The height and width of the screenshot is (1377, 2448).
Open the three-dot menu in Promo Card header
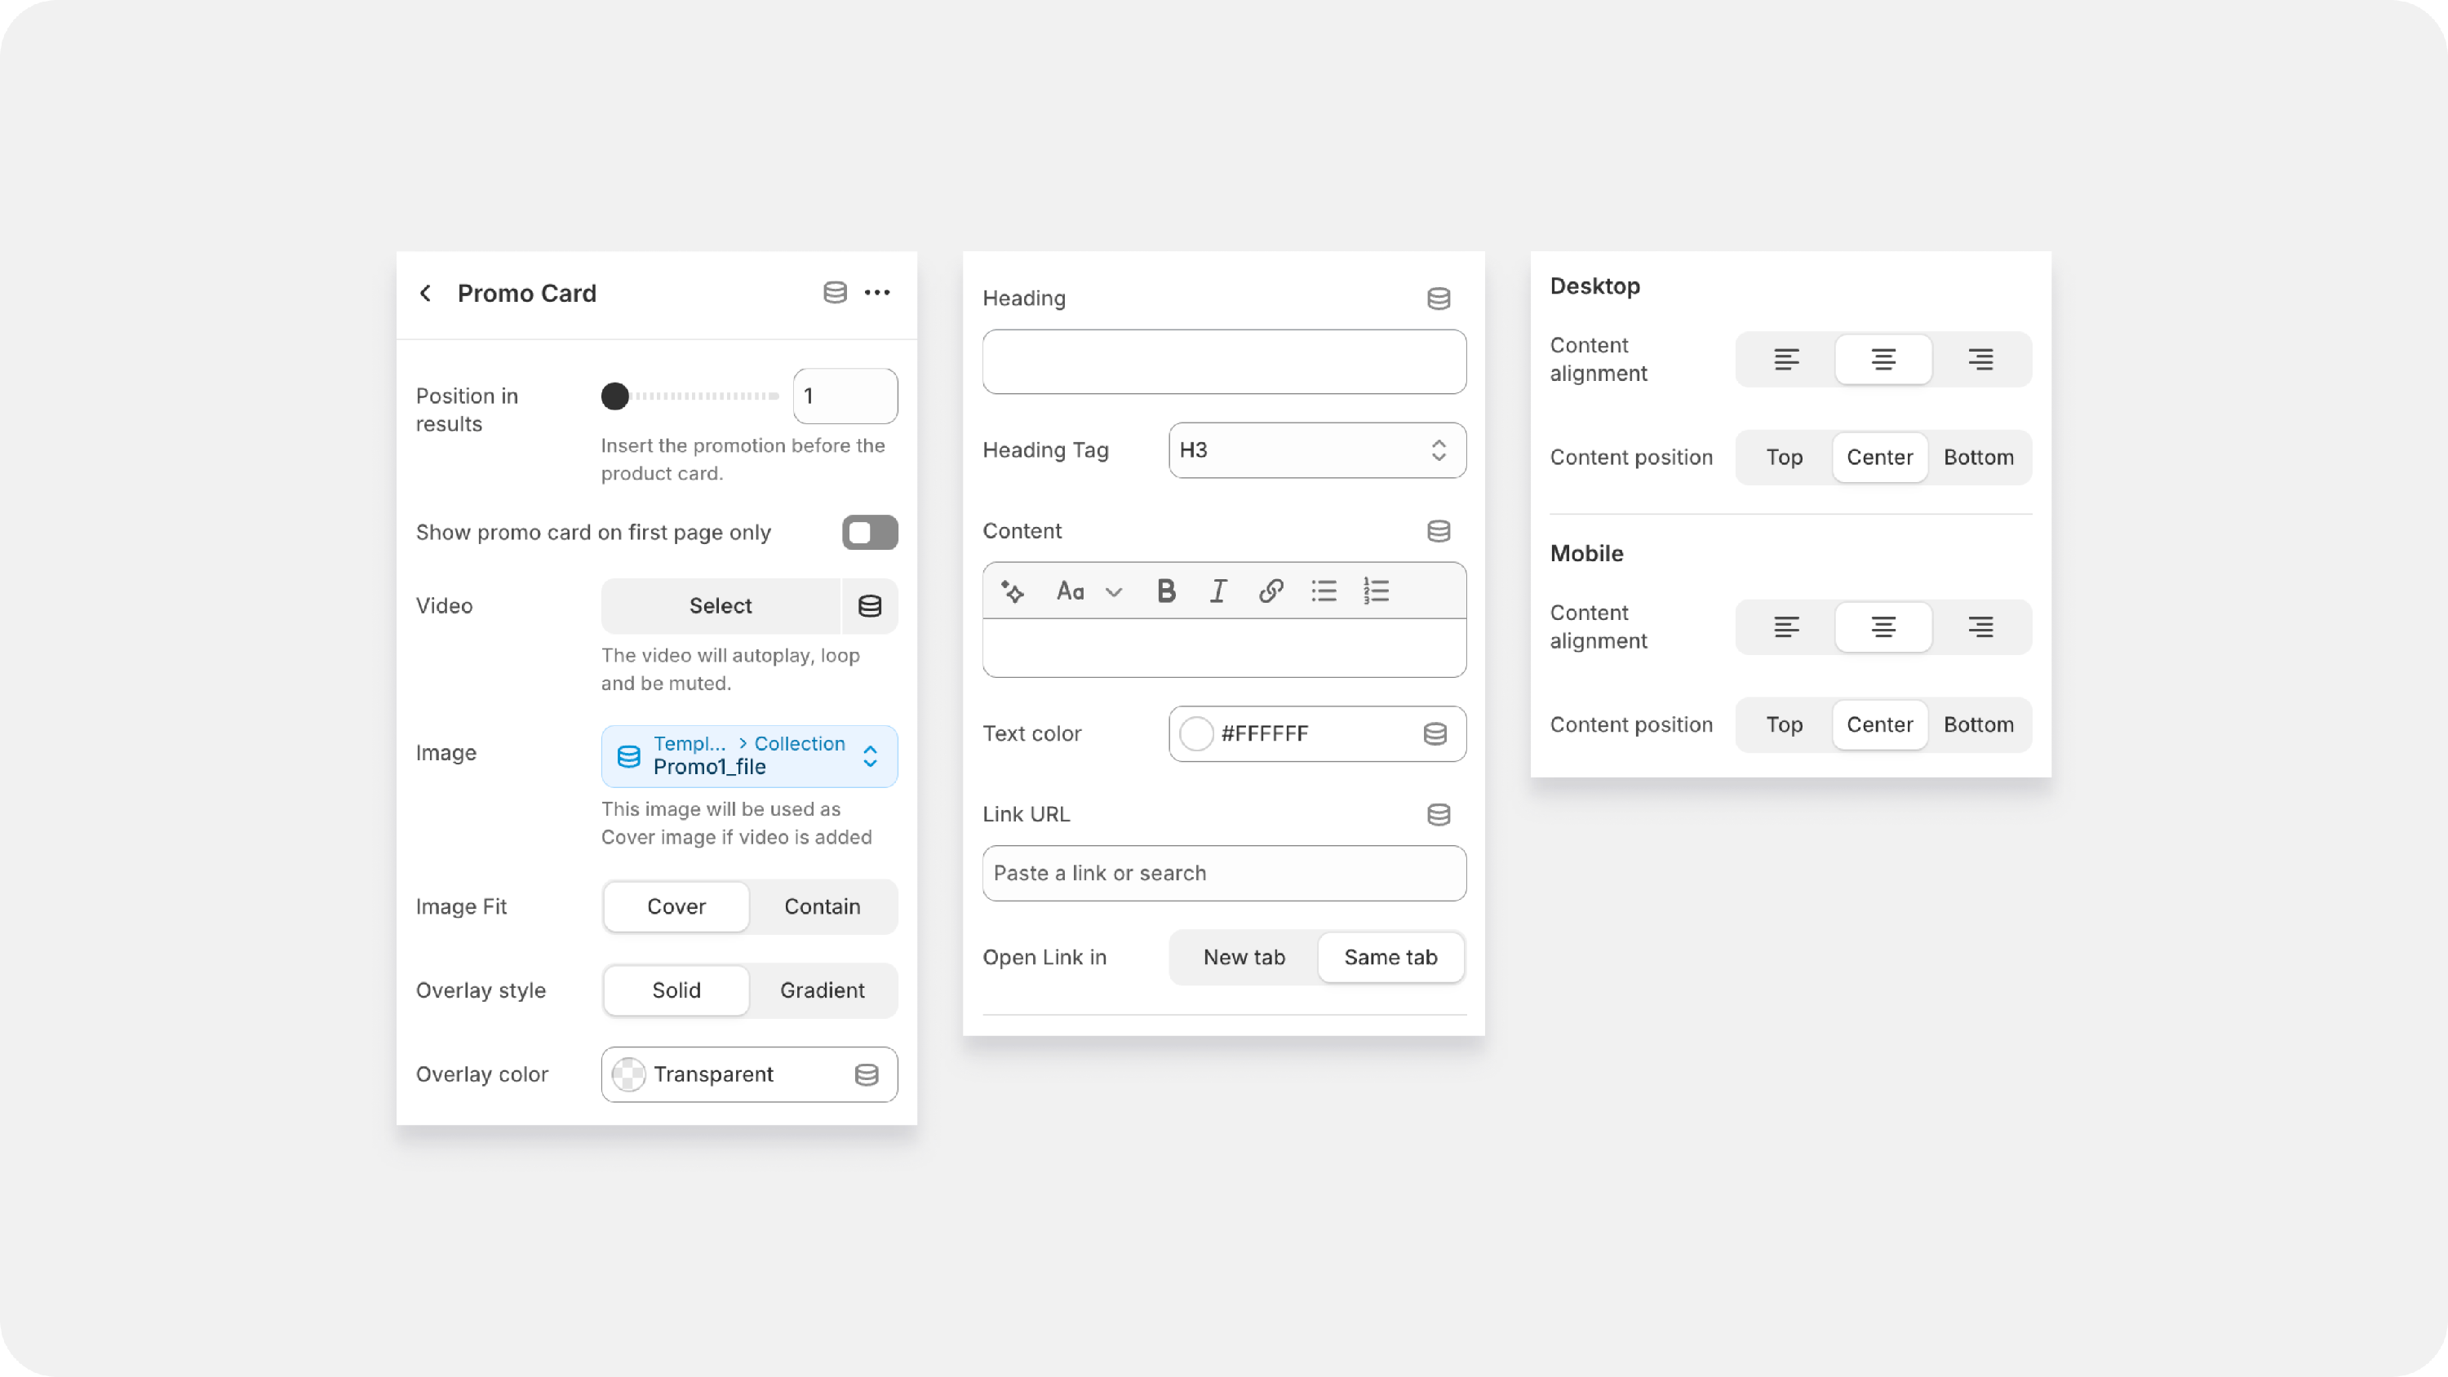tap(877, 293)
